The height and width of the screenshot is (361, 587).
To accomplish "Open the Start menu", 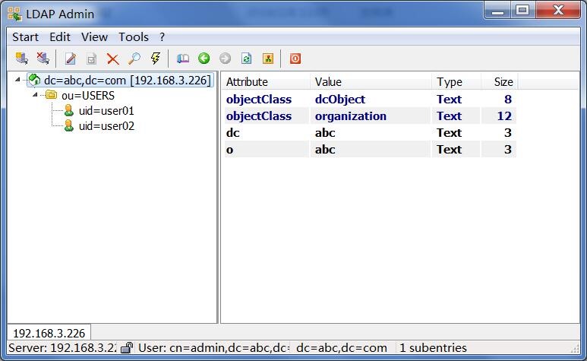I will pos(25,37).
